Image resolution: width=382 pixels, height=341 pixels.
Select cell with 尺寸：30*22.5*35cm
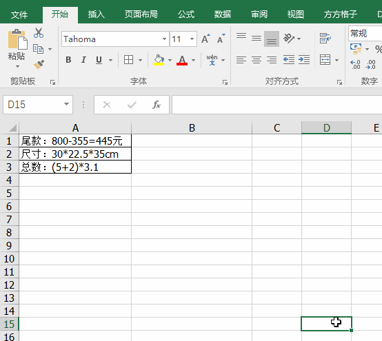click(x=75, y=154)
